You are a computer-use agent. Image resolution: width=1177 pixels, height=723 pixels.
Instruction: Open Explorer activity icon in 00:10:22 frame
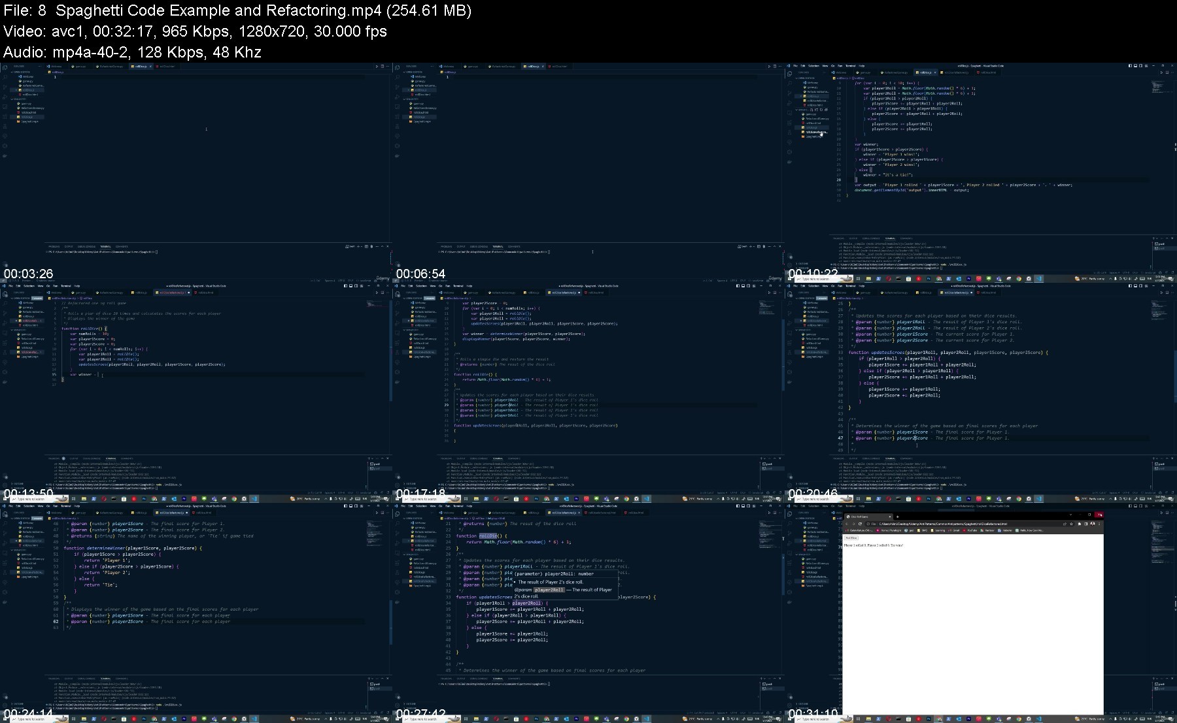point(789,73)
